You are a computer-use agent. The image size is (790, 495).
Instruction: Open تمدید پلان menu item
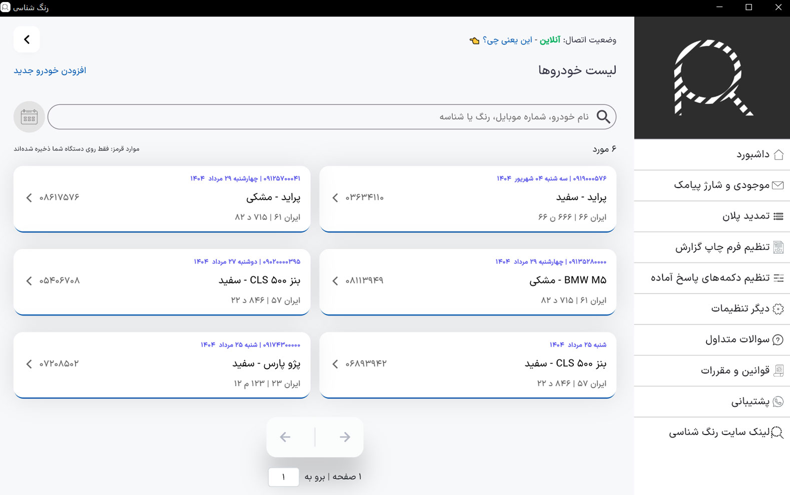(712, 216)
